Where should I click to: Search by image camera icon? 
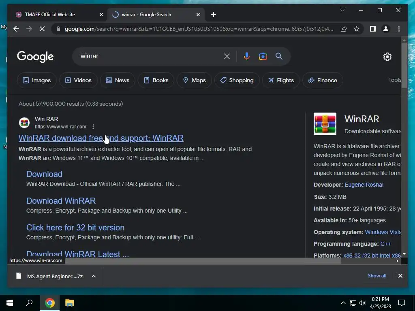[x=263, y=56]
